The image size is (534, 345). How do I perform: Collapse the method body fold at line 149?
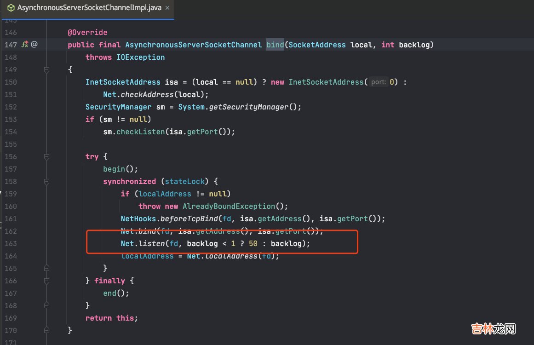pyautogui.click(x=46, y=70)
